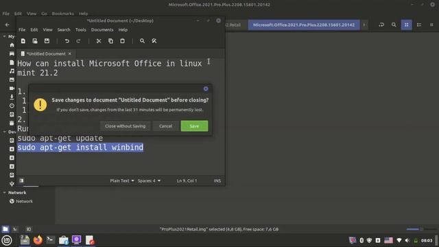Screen dimensions: 439x247
Task: Click the file manager search icon
Action: tap(394, 25)
